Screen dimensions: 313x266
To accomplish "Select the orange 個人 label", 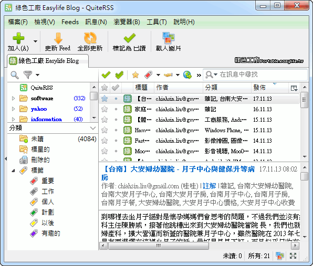I will point(47,202).
